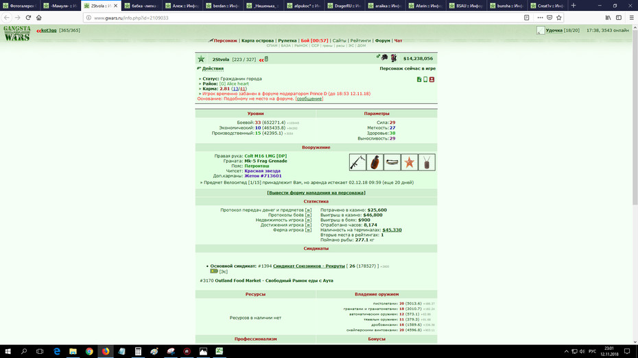The width and height of the screenshot is (638, 358).
Task: Expand player achievements arrow
Action: [308, 225]
